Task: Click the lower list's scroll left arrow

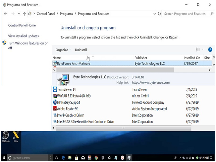Action: click(54, 128)
